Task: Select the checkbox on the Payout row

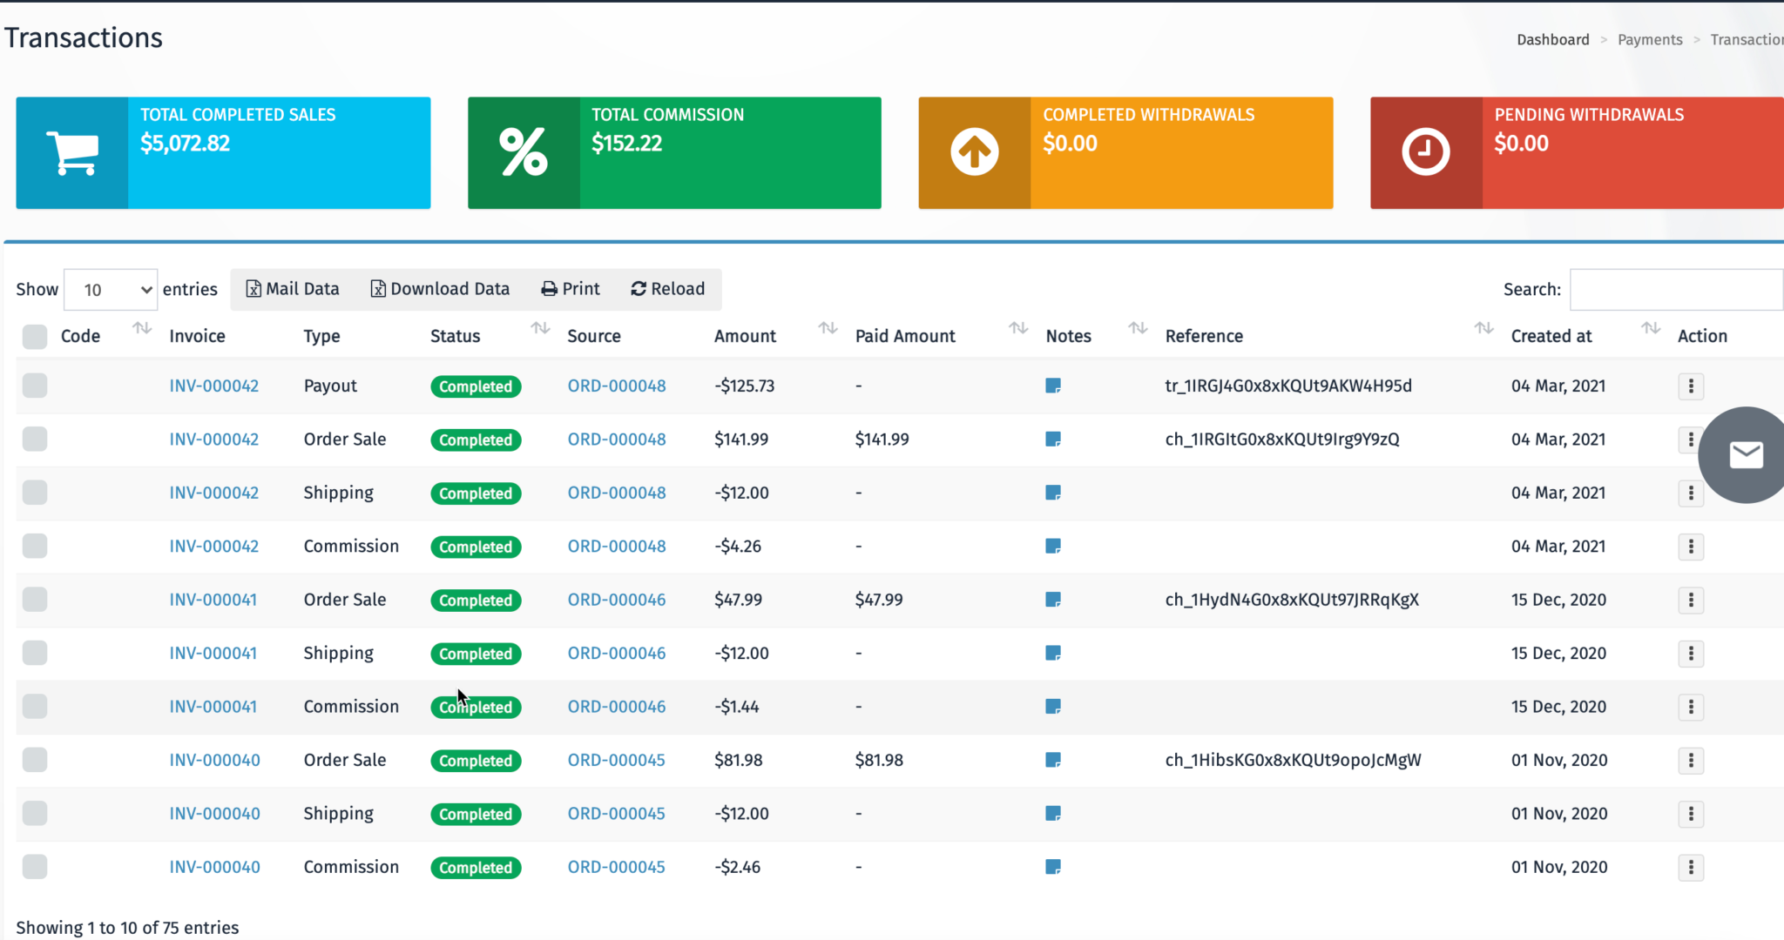Action: click(35, 386)
